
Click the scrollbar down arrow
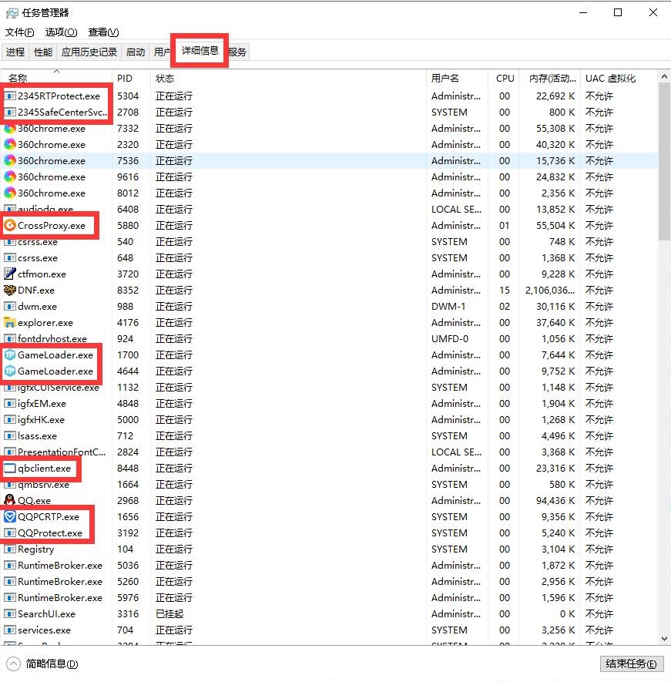[664, 639]
